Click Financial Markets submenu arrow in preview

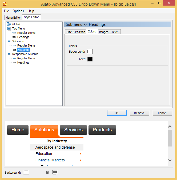click(x=81, y=160)
